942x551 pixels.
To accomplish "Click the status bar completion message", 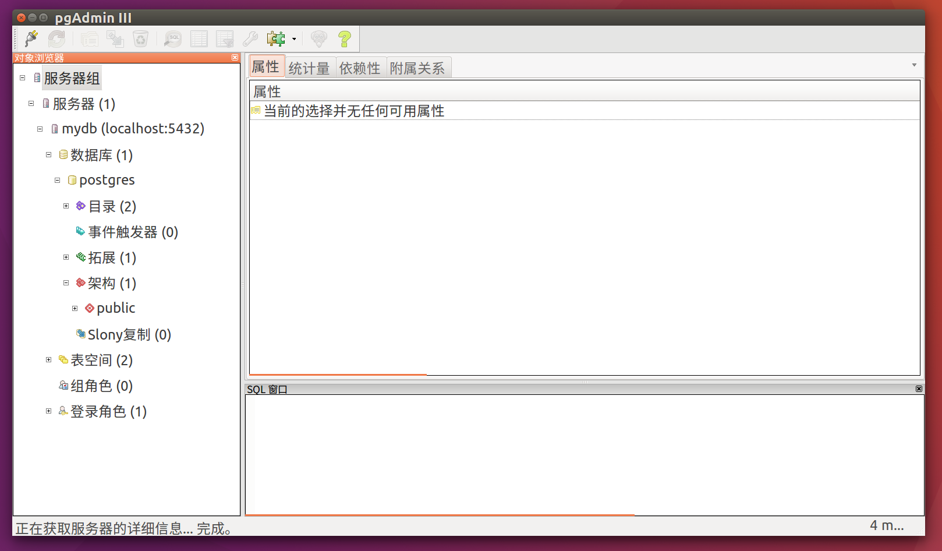I will pyautogui.click(x=125, y=528).
